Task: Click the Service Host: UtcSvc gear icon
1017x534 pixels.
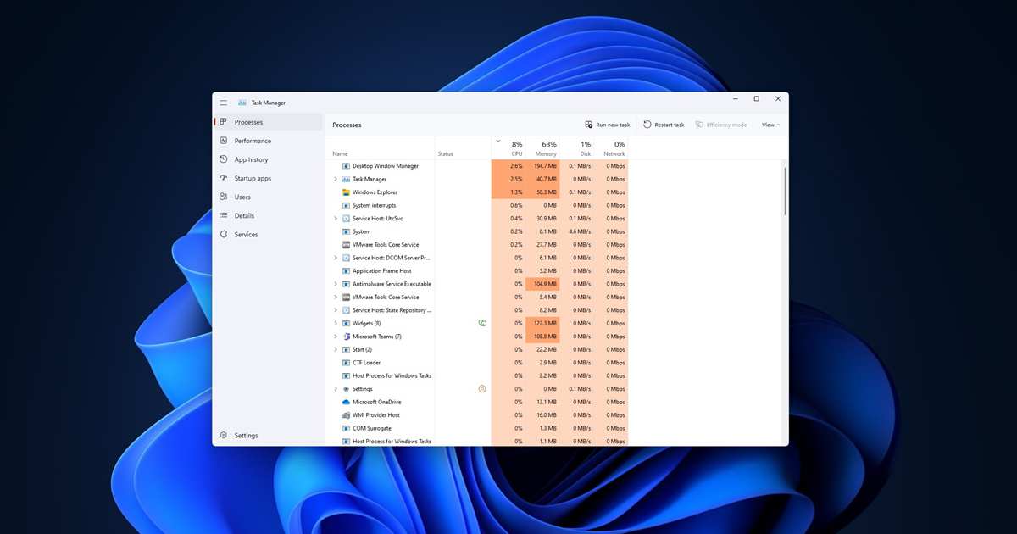Action: tap(346, 219)
